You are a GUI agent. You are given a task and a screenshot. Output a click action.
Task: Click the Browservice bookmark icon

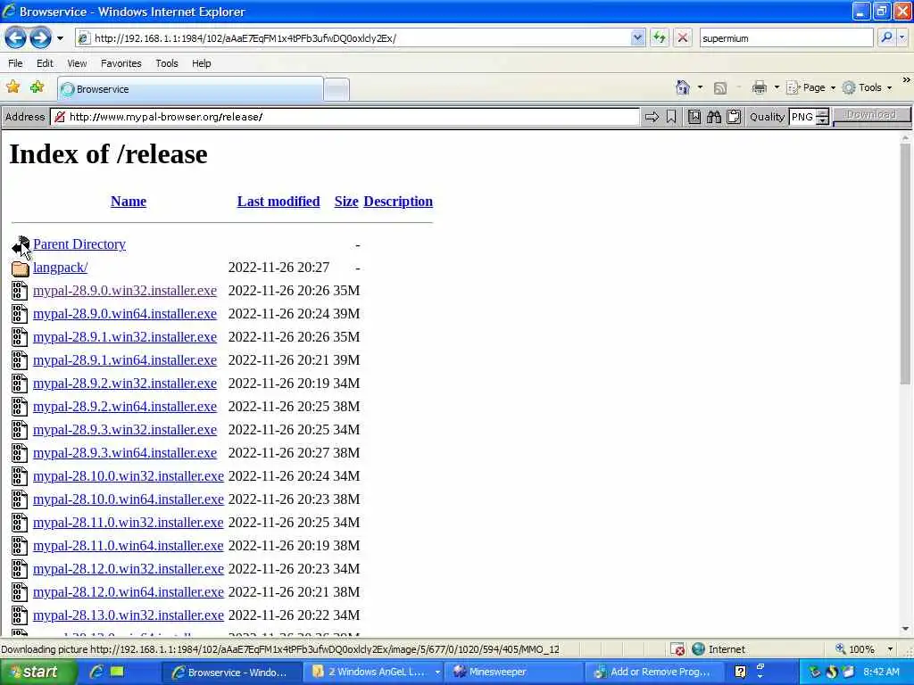(x=671, y=117)
